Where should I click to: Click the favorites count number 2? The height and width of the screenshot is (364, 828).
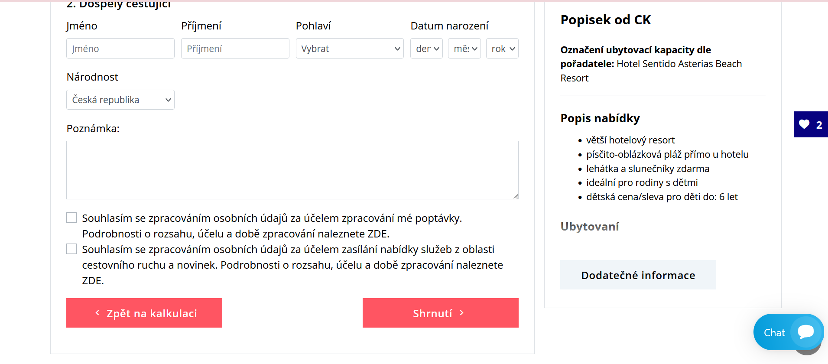click(819, 125)
